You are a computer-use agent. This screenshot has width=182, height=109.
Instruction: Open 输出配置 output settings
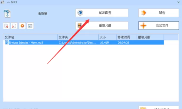coord(102,13)
